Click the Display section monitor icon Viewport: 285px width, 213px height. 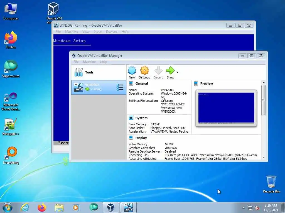click(131, 138)
